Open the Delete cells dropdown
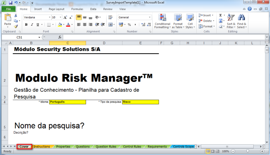Image resolution: width=270 pixels, height=155 pixels. [x=206, y=21]
